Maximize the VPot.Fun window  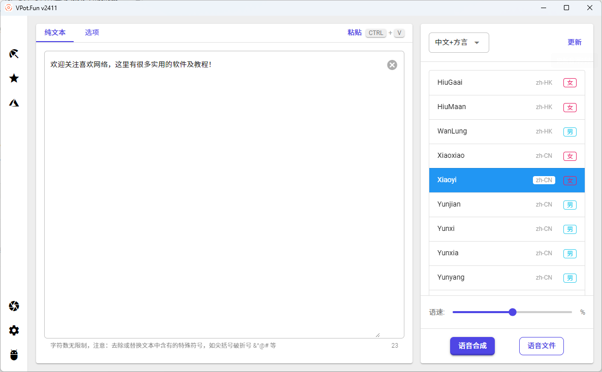click(566, 8)
